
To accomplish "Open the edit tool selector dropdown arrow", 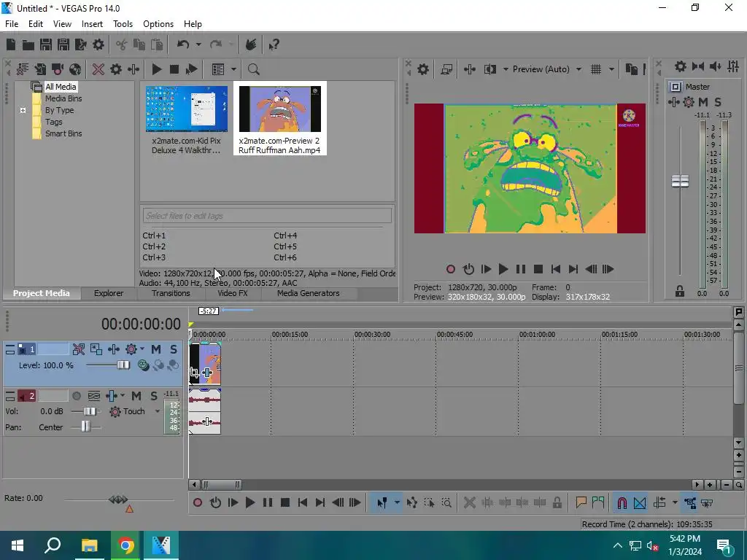I will click(397, 503).
